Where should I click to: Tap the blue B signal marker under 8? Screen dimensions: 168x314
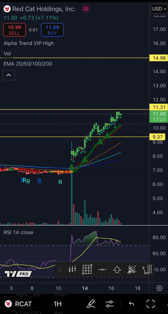pyautogui.click(x=39, y=181)
